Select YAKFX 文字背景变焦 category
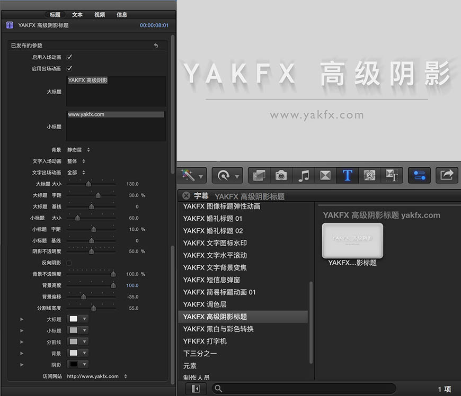 (x=243, y=268)
